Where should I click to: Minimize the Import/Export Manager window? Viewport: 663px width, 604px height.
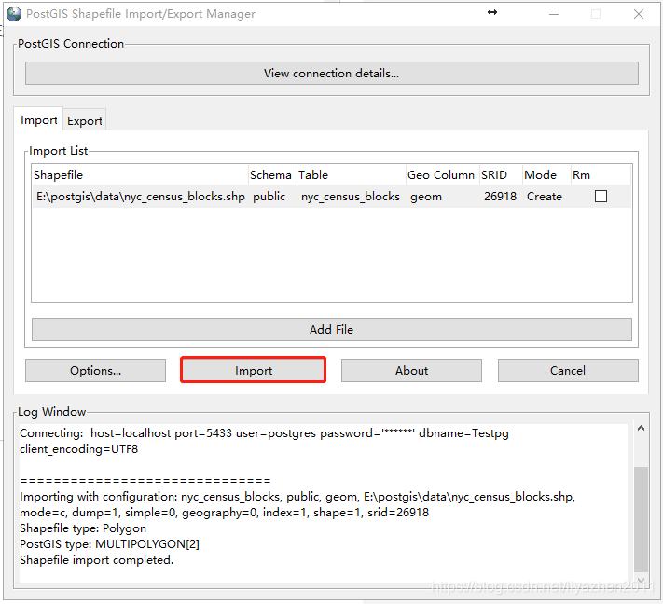pyautogui.click(x=554, y=14)
